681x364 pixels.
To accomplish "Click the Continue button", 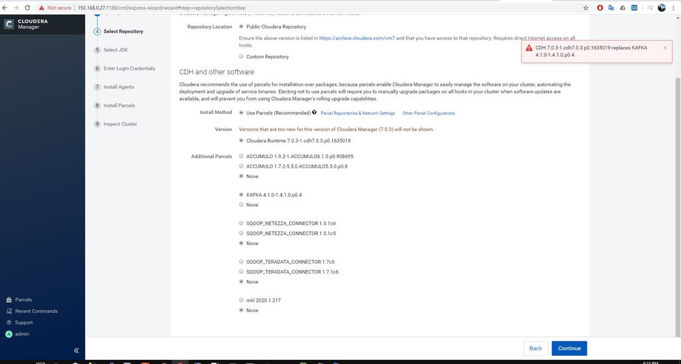I will click(569, 348).
